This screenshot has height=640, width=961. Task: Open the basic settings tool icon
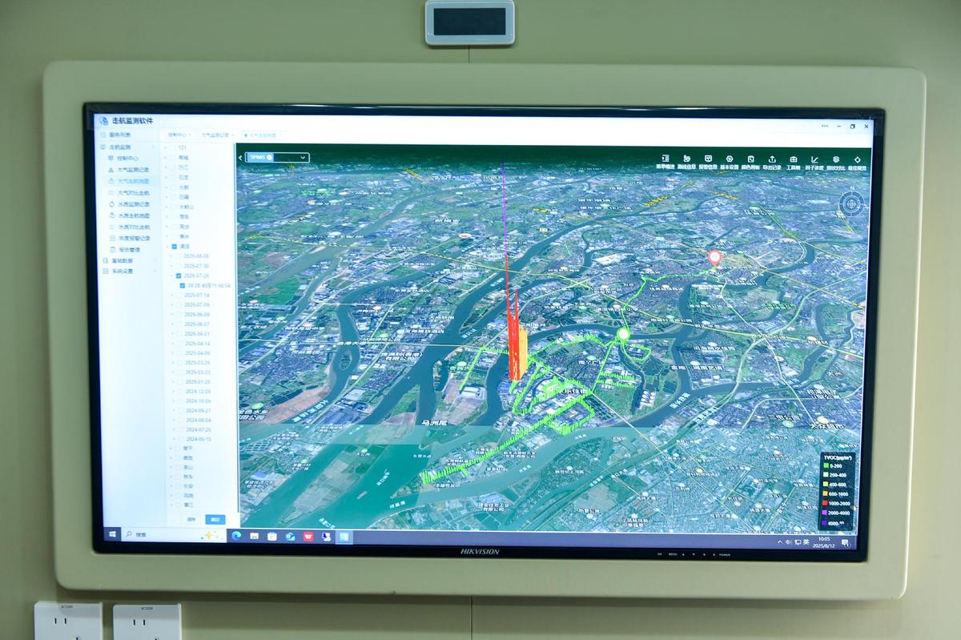(x=730, y=160)
